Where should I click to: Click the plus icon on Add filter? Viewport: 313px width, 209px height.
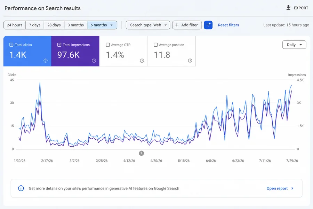point(177,25)
